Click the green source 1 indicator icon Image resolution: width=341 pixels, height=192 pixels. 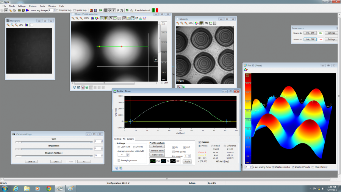coord(154,10)
